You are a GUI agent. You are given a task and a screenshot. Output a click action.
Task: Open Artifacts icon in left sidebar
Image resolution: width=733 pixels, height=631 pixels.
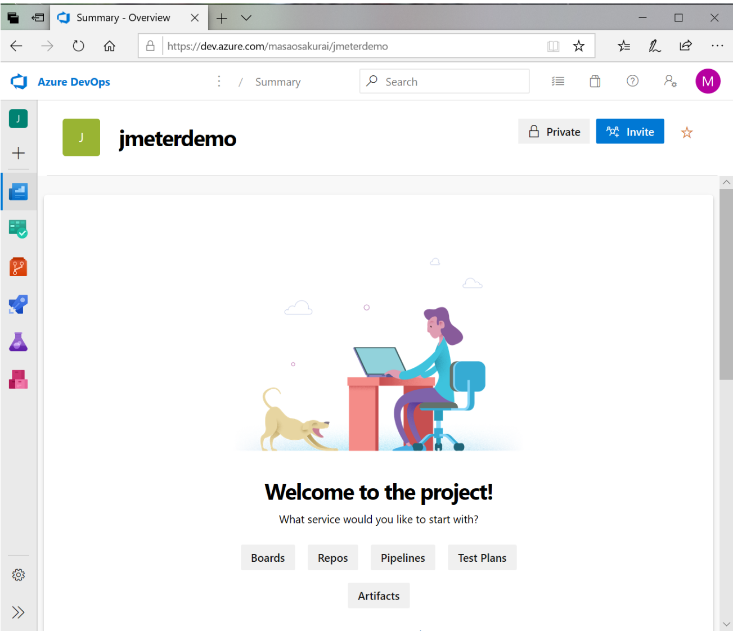tap(18, 380)
